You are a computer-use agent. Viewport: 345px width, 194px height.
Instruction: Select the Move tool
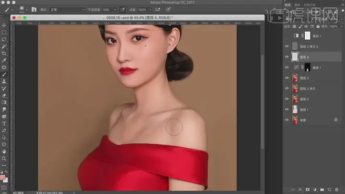click(x=4, y=25)
